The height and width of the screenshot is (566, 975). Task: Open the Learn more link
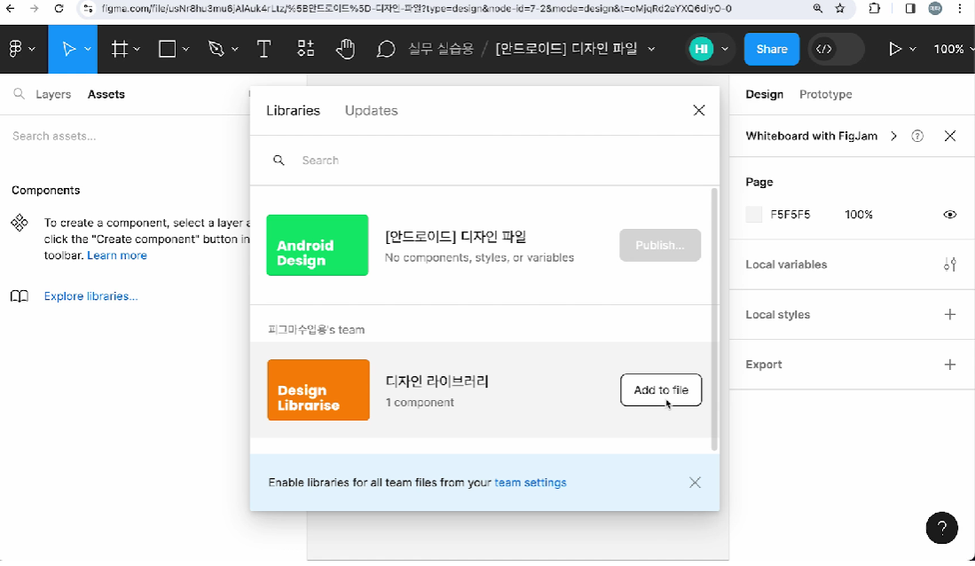[117, 255]
